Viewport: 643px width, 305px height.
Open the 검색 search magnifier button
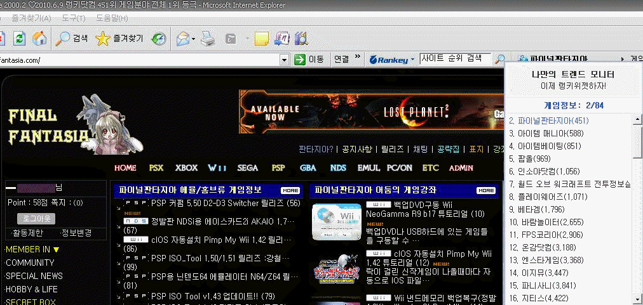(x=71, y=39)
